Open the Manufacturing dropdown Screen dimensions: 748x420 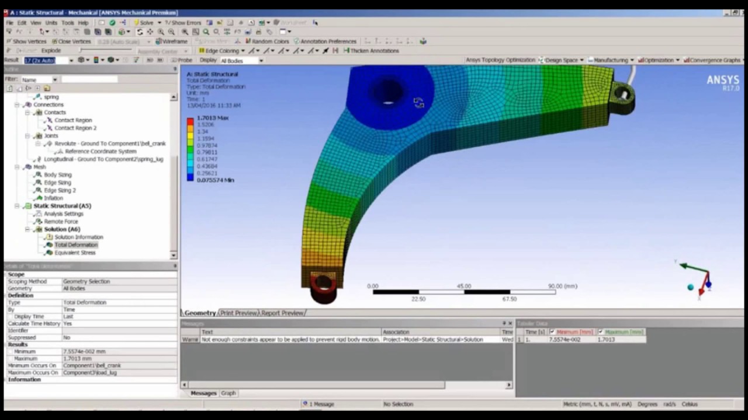pyautogui.click(x=632, y=60)
